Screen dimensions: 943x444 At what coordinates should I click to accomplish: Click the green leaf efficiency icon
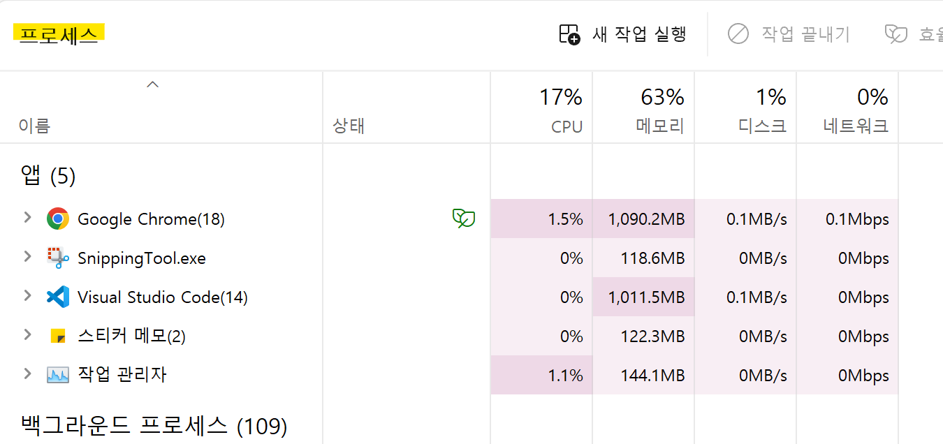464,219
